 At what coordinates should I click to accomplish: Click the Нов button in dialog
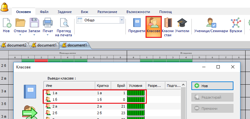point(212,86)
